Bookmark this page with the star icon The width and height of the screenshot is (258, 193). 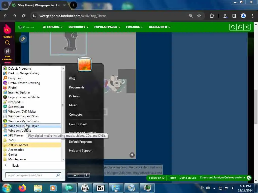[199, 16]
